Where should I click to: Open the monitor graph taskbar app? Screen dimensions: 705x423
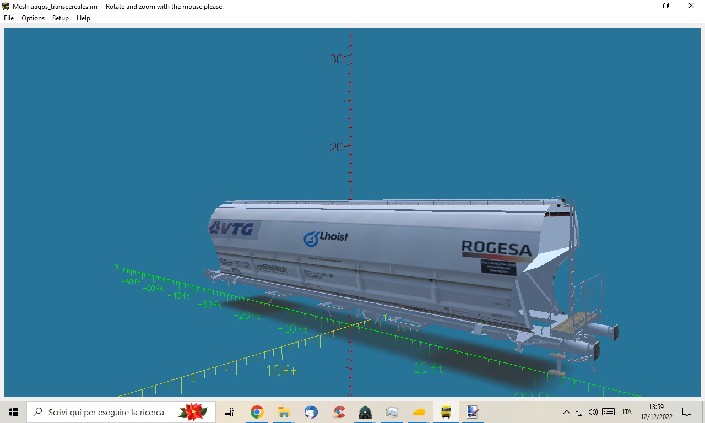point(392,411)
